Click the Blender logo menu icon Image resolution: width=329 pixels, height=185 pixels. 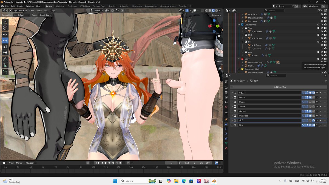coord(2,6)
